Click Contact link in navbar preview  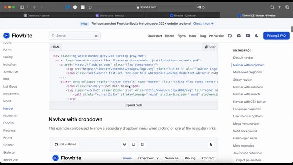point(208,158)
